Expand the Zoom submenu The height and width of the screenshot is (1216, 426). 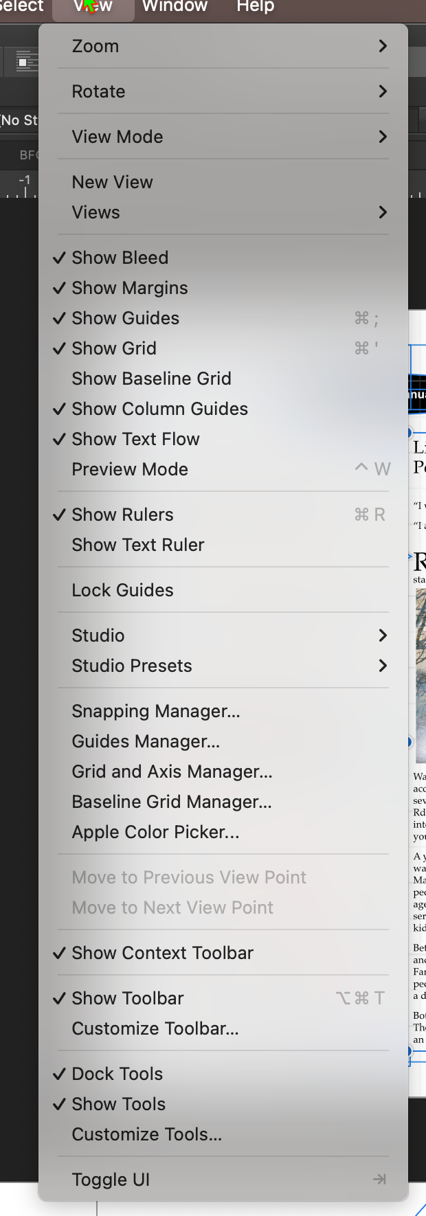tap(223, 46)
